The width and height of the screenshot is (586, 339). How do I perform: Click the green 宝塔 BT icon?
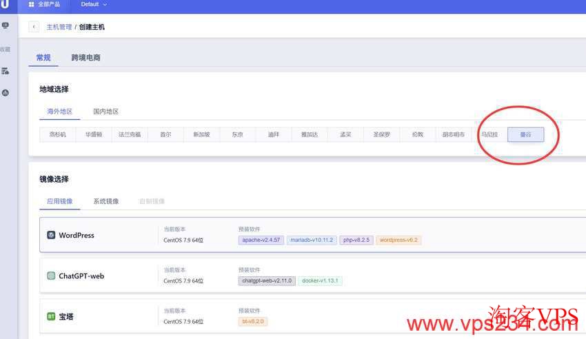tap(51, 316)
